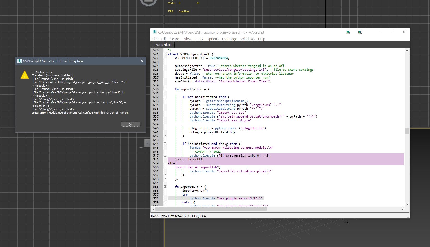Open the Tools menu
Image resolution: width=430 pixels, height=247 pixels.
coord(199,39)
